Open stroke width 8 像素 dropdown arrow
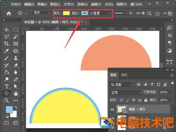The width and height of the screenshot is (176, 132). (110, 13)
